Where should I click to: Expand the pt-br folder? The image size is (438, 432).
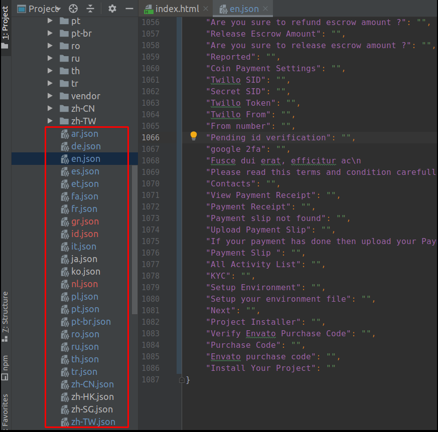pyautogui.click(x=50, y=33)
